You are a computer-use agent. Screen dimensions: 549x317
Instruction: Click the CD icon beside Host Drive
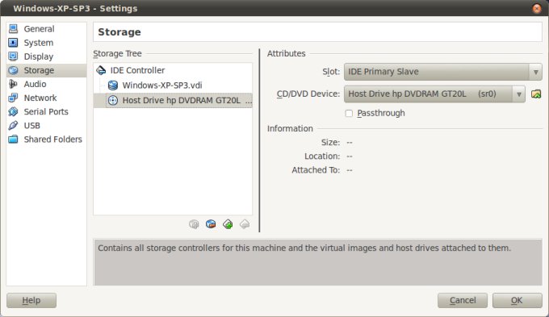click(113, 100)
